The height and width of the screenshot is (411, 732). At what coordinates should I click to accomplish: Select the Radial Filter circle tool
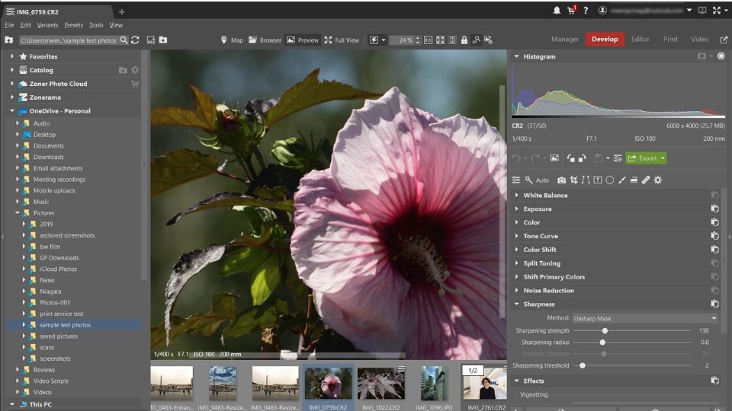(x=610, y=180)
